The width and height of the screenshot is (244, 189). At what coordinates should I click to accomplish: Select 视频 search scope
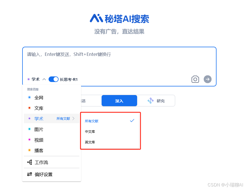pyautogui.click(x=52, y=140)
